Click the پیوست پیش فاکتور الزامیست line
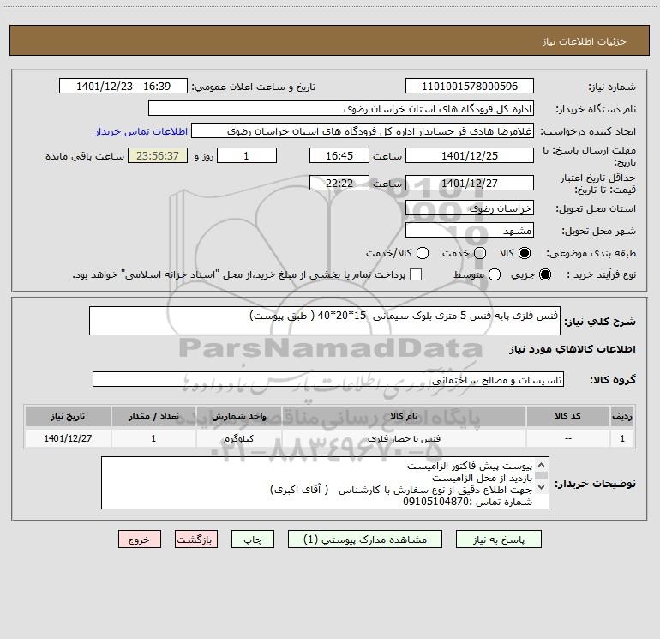This screenshot has width=660, height=639. coord(470,467)
